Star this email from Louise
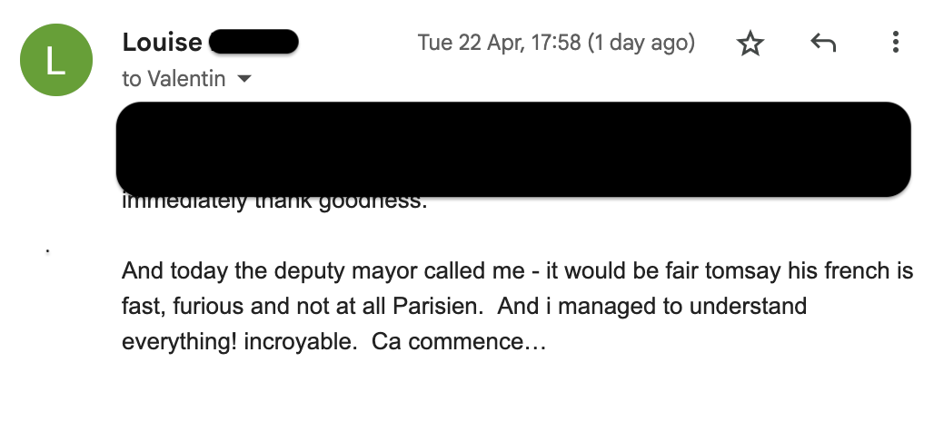This screenshot has width=934, height=421. pos(750,43)
